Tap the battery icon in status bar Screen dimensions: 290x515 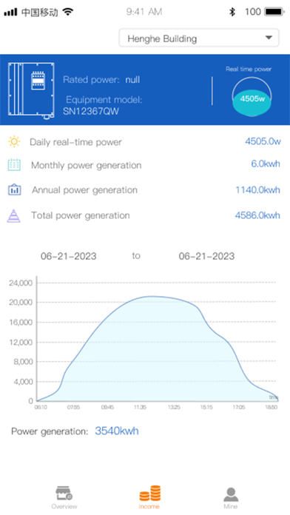275,12
